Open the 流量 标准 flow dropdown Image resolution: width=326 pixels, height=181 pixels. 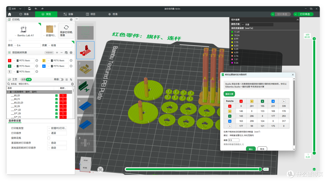point(60,45)
